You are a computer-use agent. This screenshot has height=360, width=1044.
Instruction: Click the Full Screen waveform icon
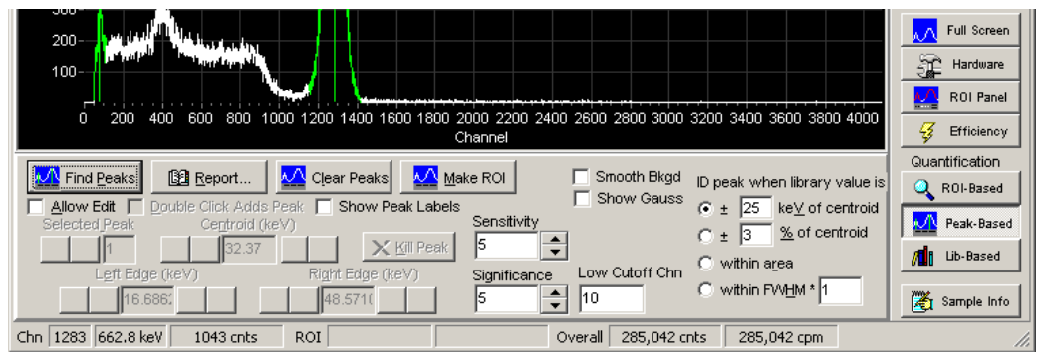(x=925, y=30)
